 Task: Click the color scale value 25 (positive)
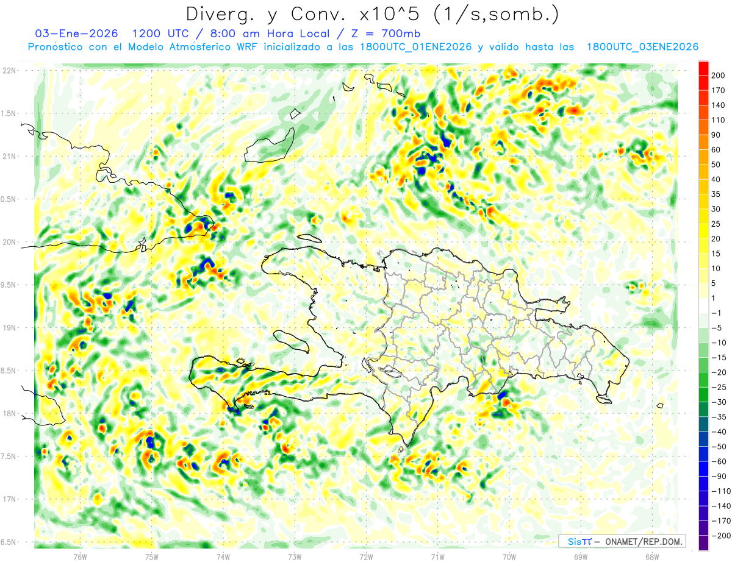pos(717,224)
